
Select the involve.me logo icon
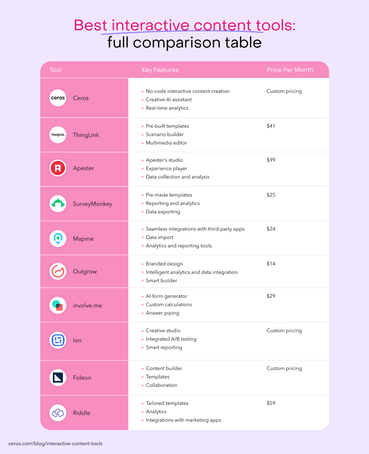58,305
